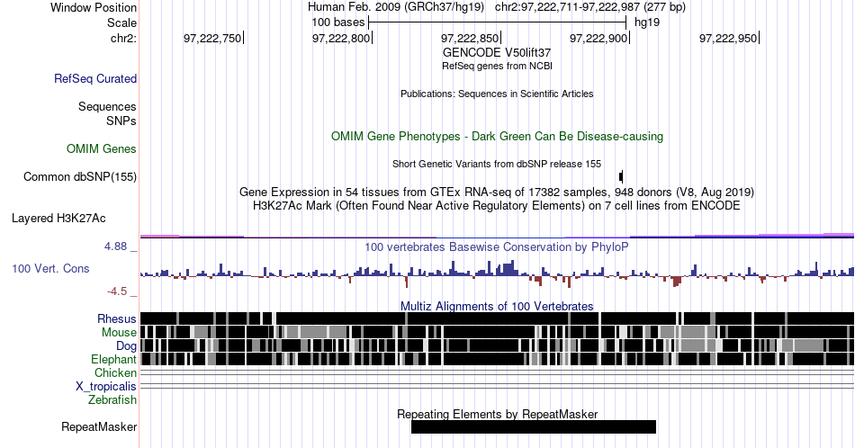Click the PhyloP conservation histogram
This screenshot has width=855, height=448.
(497, 274)
